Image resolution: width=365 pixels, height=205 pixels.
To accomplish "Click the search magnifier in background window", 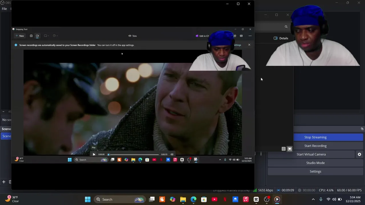I will (x=286, y=27).
